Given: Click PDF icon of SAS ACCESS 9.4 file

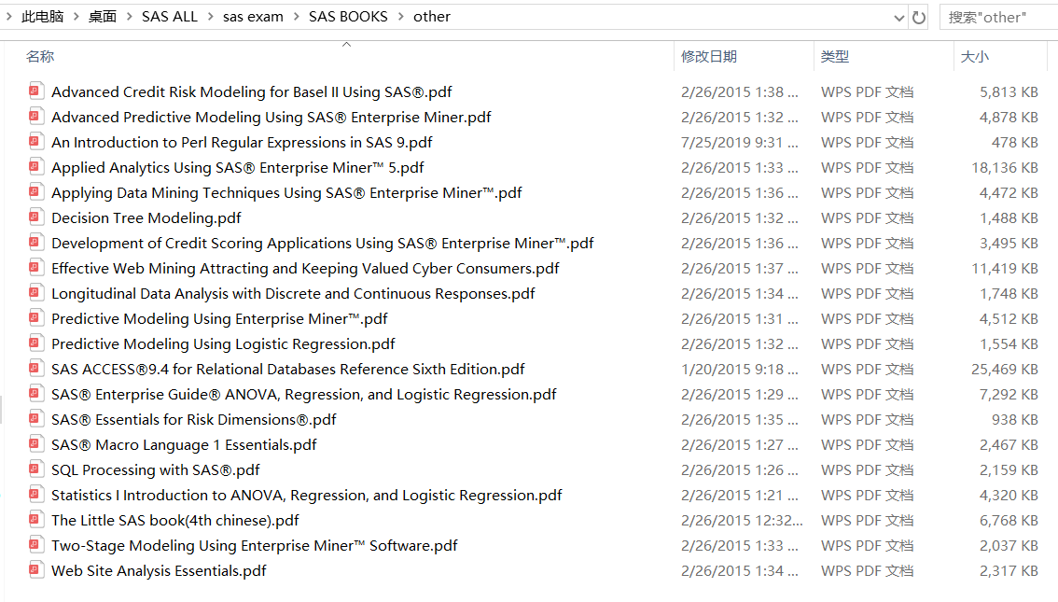Looking at the screenshot, I should click(x=36, y=368).
